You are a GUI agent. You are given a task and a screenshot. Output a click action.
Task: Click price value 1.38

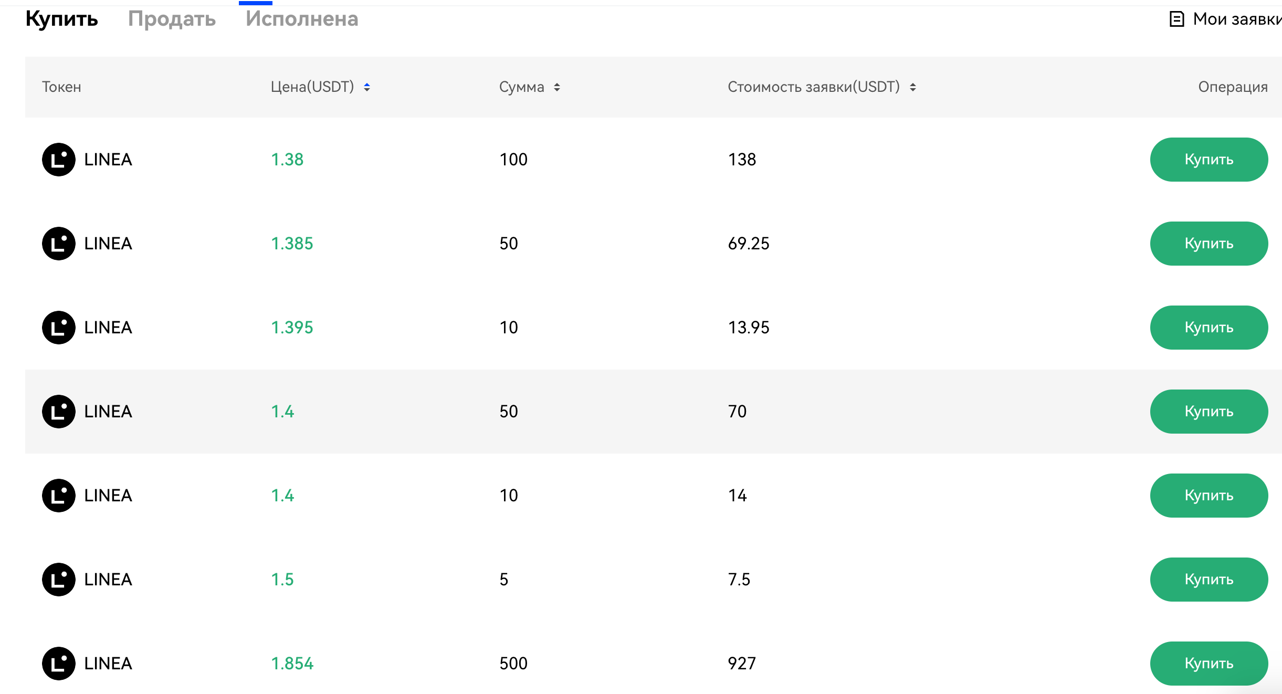click(287, 160)
